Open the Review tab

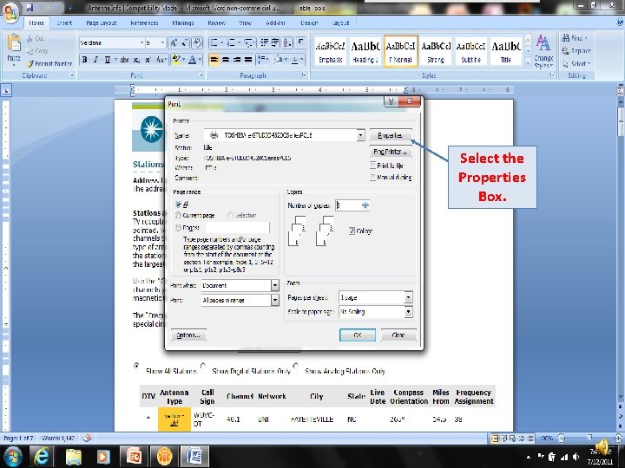[x=216, y=23]
